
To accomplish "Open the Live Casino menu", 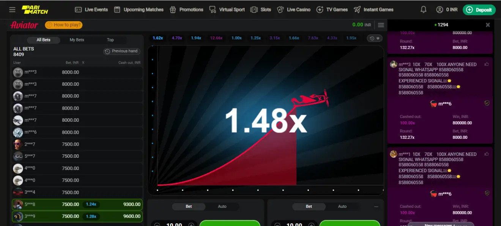I will point(294,9).
